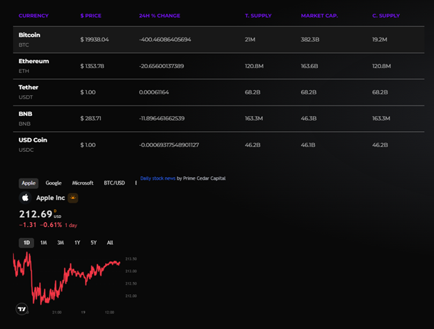
Task: Set chart range to 1M
Action: (43, 243)
